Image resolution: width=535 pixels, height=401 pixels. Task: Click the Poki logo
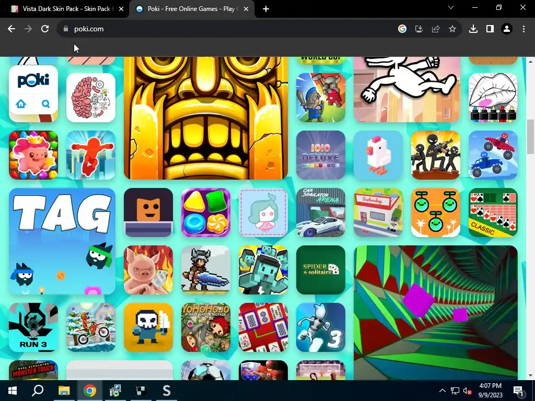pyautogui.click(x=33, y=80)
